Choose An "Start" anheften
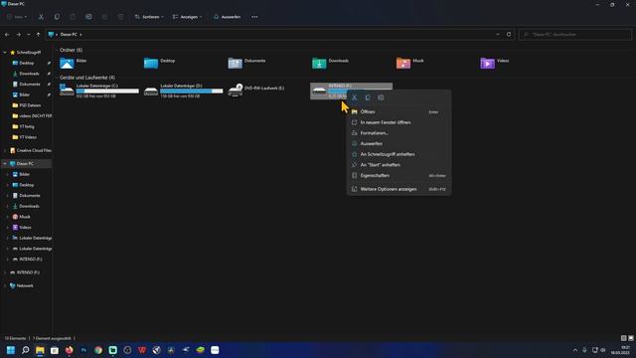Screen dimensions: 636x358 pyautogui.click(x=399, y=165)
